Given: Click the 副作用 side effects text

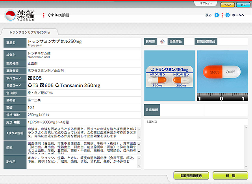Looking at the screenshot, I should click(x=82, y=160).
